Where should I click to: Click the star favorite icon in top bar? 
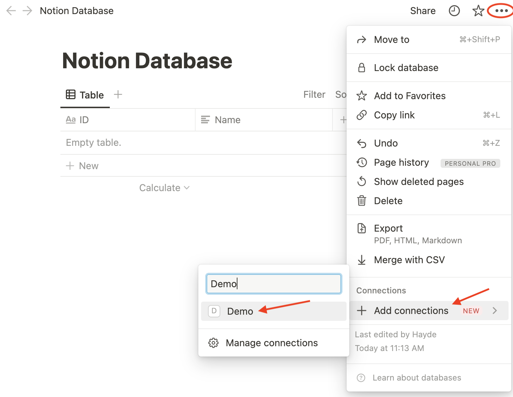(478, 11)
